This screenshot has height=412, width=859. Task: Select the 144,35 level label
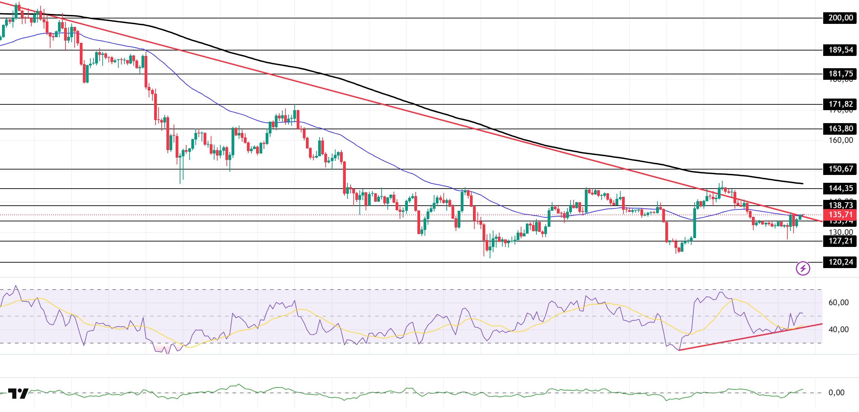840,188
